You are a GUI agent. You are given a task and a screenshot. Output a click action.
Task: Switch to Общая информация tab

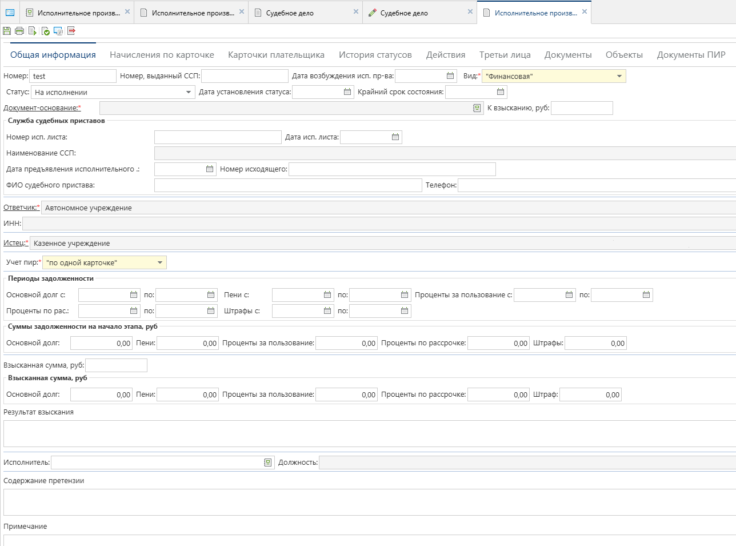[53, 55]
